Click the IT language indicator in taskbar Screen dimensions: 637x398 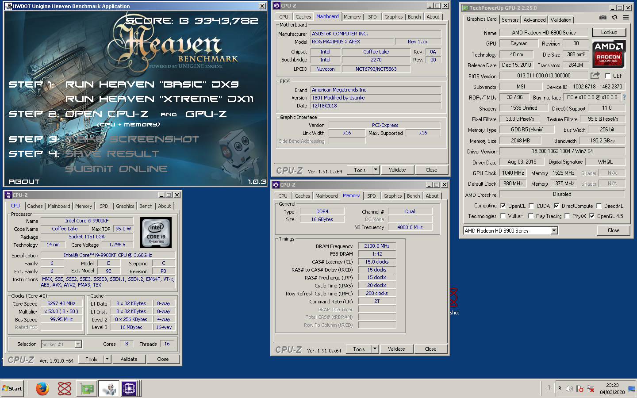coord(548,388)
